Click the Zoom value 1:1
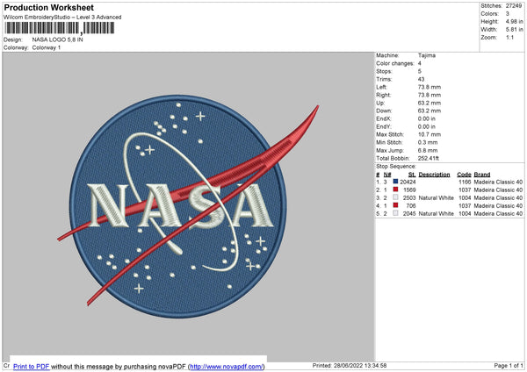The image size is (527, 372). click(x=509, y=37)
